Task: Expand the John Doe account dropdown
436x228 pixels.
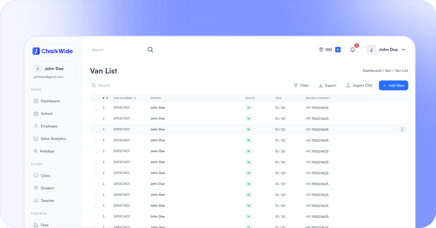Action: (403, 50)
